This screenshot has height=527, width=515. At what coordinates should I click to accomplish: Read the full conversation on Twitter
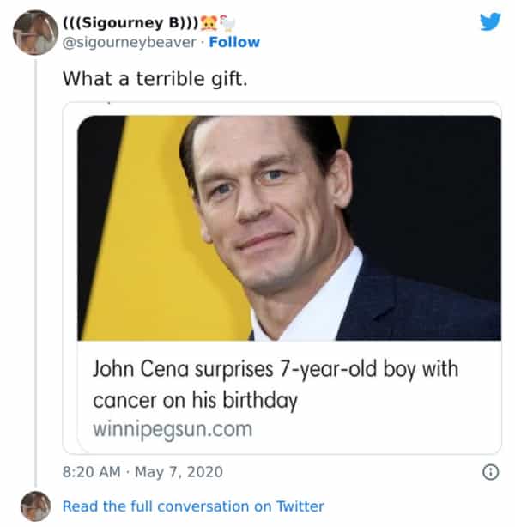[x=193, y=506]
